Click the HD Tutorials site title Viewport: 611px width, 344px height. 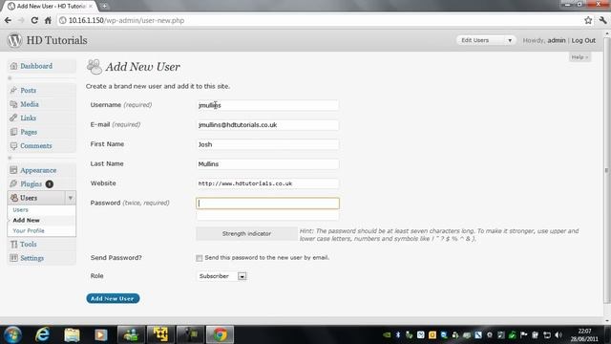(x=57, y=40)
